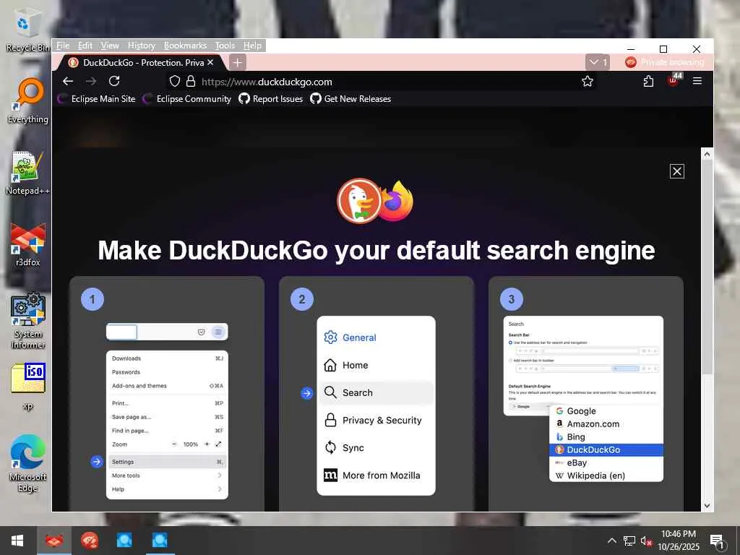Click the blue magnifier taskbar icon next to the red icon
The image size is (740, 555).
click(x=124, y=541)
